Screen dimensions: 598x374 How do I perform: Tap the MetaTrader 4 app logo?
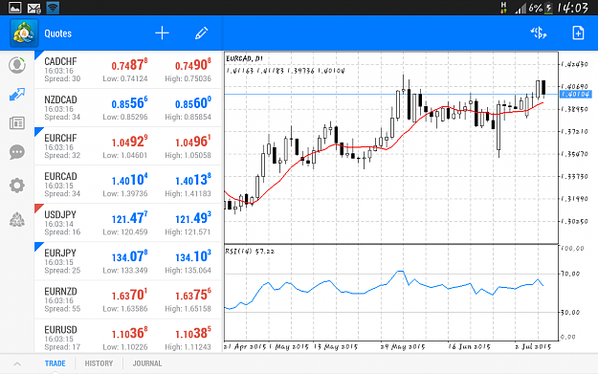pos(24,33)
